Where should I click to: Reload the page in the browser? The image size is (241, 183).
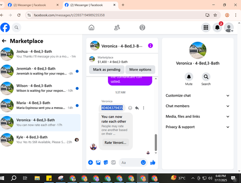point(19,15)
